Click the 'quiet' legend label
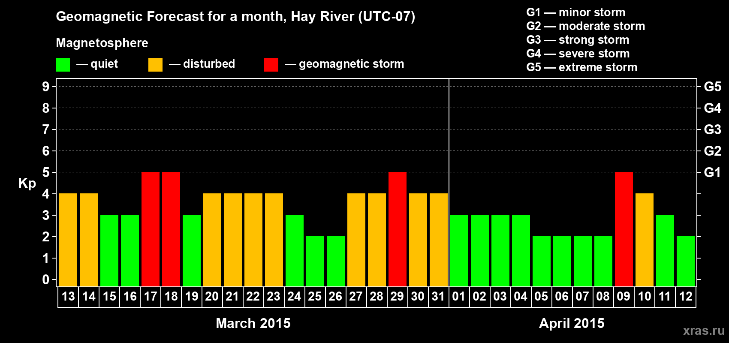This screenshot has width=729, height=343. pyautogui.click(x=104, y=64)
